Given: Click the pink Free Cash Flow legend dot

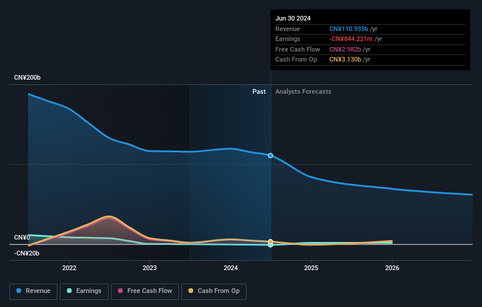Looking at the screenshot, I should 120,291.
